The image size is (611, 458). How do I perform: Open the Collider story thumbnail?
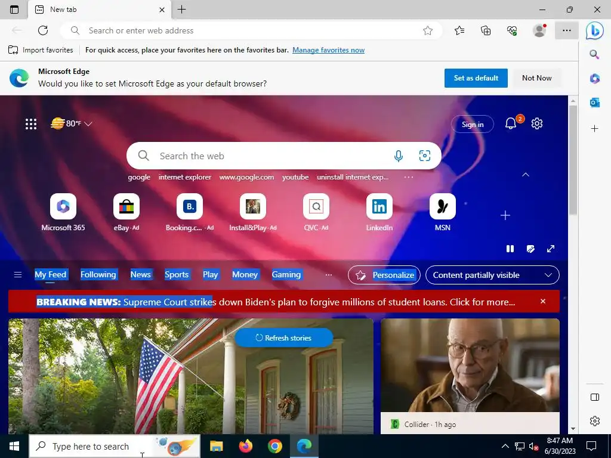(x=470, y=366)
